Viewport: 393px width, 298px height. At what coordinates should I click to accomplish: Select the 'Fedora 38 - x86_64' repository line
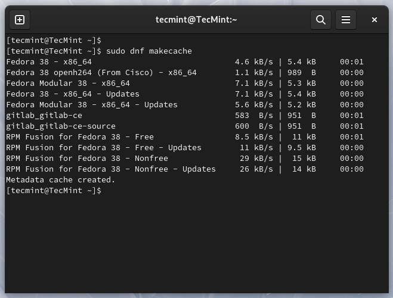coord(49,61)
